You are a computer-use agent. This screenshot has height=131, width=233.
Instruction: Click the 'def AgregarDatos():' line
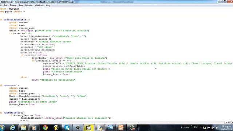point(12,112)
